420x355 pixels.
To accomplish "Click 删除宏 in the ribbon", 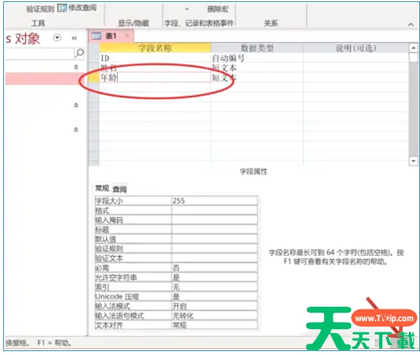I will [x=218, y=9].
